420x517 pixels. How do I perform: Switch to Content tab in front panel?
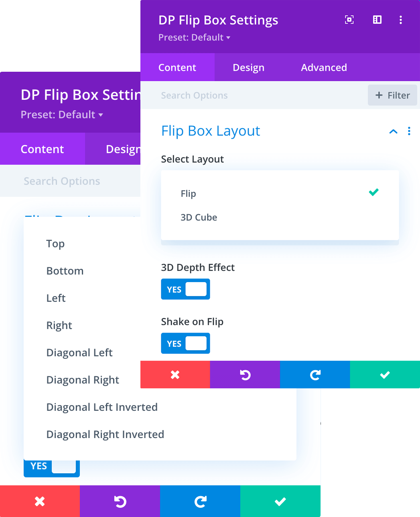coord(177,67)
